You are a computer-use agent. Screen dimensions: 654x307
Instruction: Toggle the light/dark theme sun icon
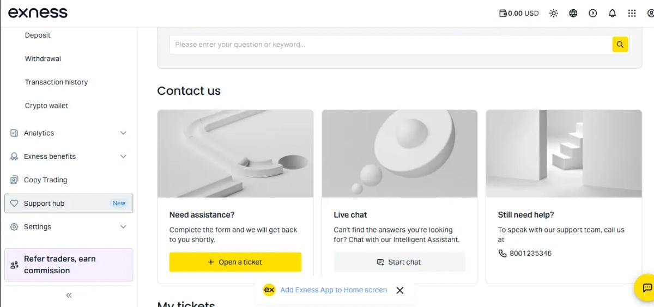pyautogui.click(x=554, y=13)
